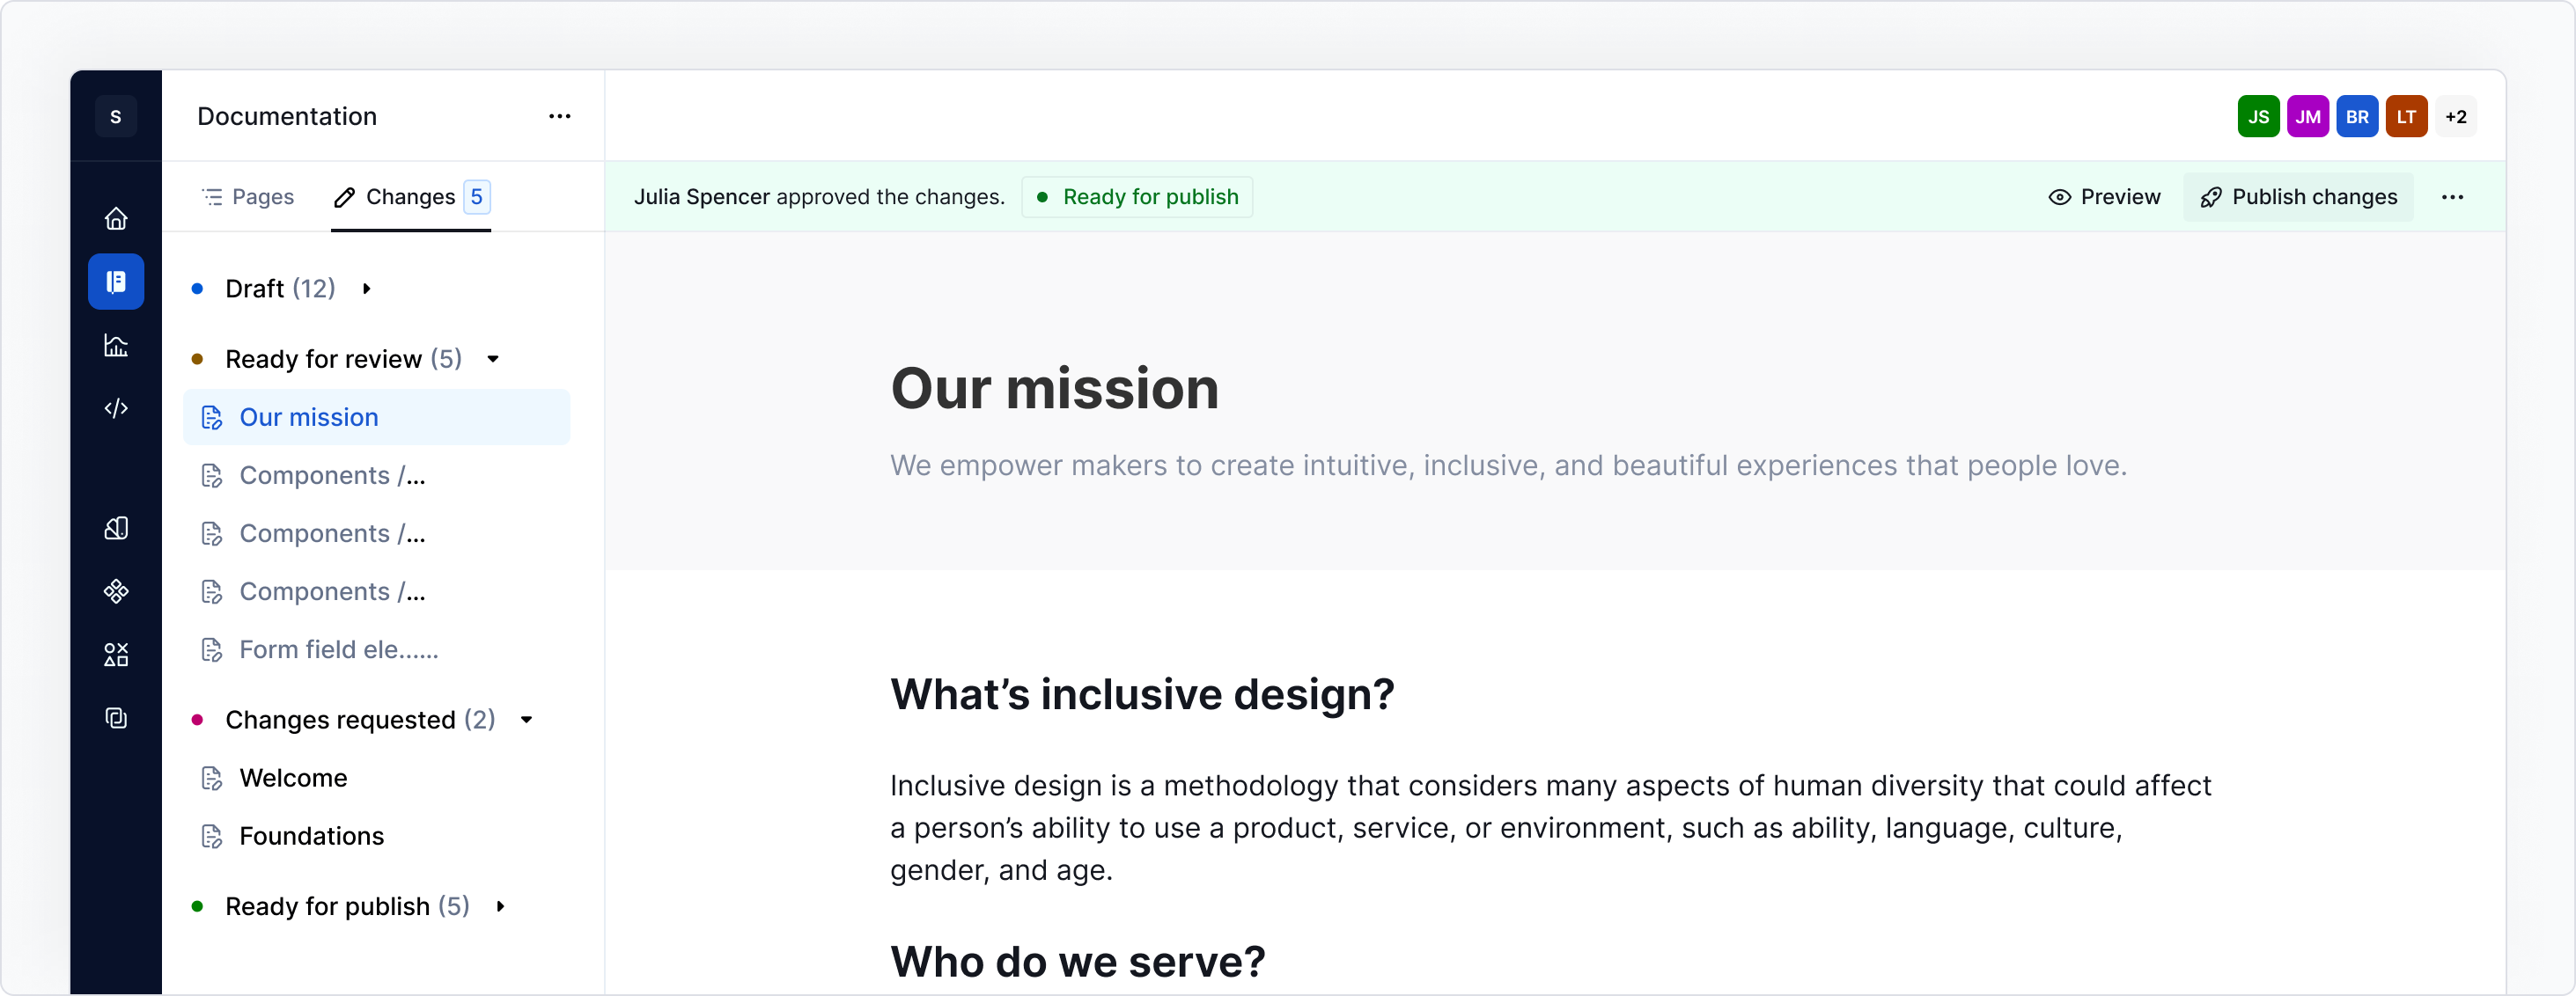Viewport: 2576px width, 996px height.
Task: Switch to the Pages tab
Action: (248, 197)
